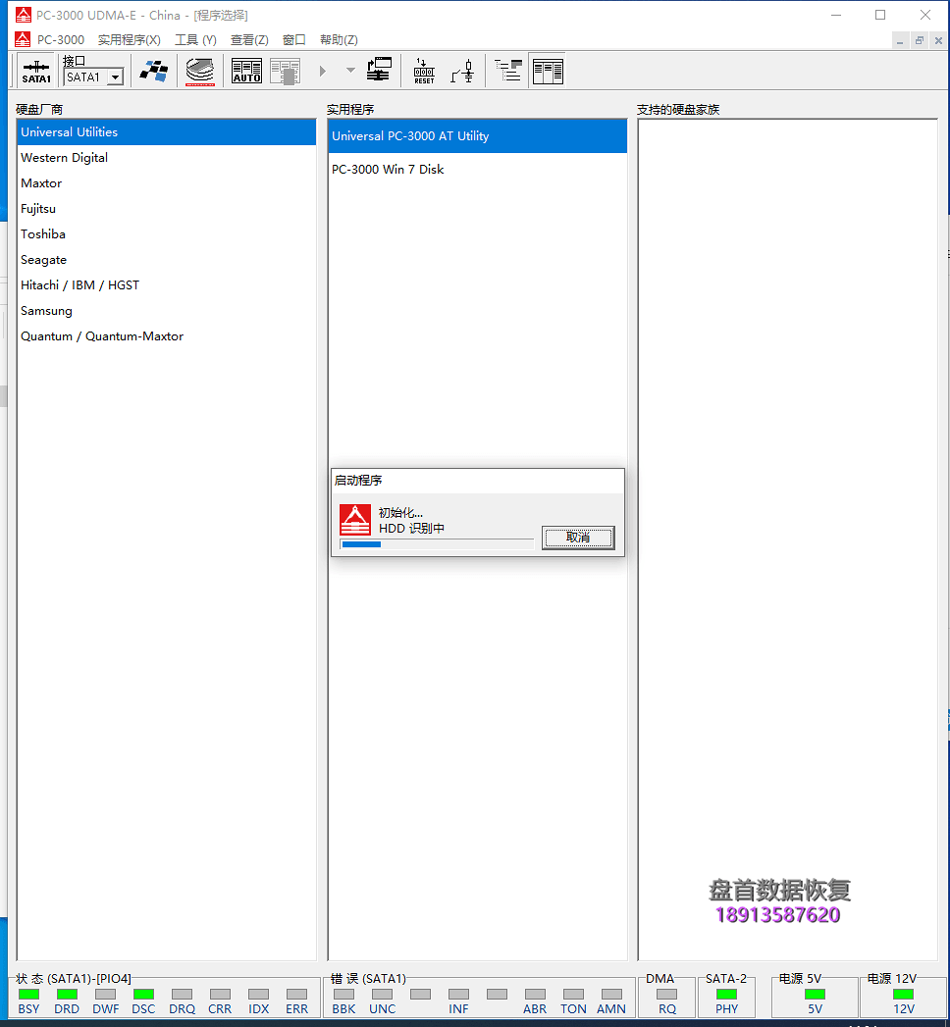Select Quantum / Quantum-Maxtor vendor
The width and height of the screenshot is (950, 1027).
click(x=167, y=336)
